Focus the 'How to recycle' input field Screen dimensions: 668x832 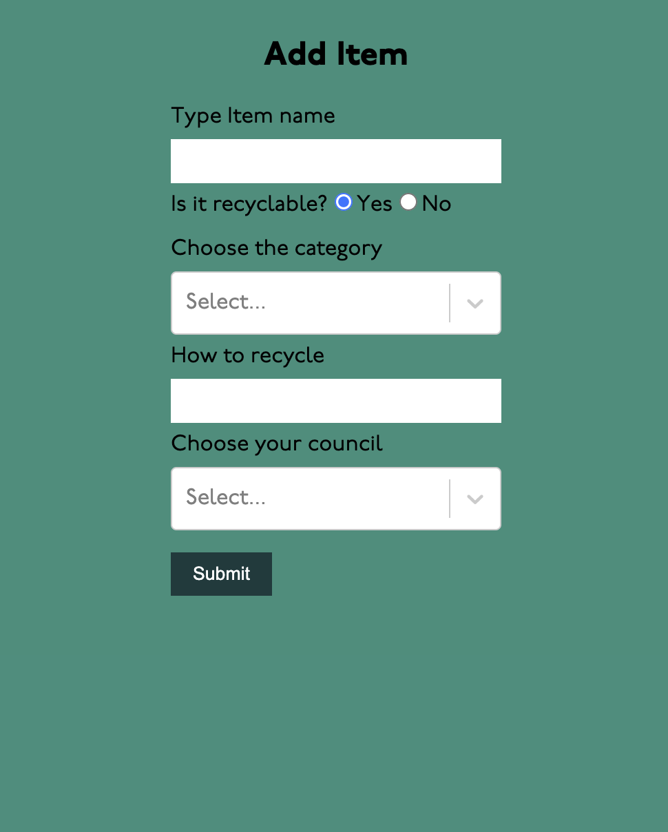[x=335, y=400]
